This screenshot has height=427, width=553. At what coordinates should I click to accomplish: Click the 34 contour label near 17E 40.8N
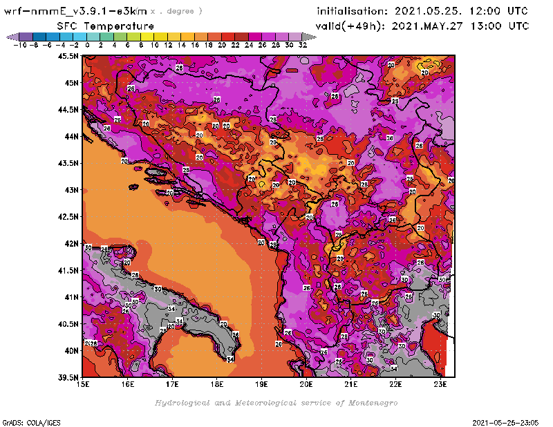pyautogui.click(x=171, y=309)
